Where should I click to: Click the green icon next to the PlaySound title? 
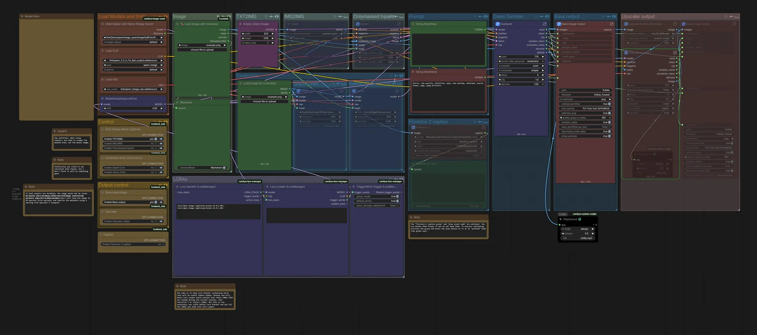tap(580, 219)
